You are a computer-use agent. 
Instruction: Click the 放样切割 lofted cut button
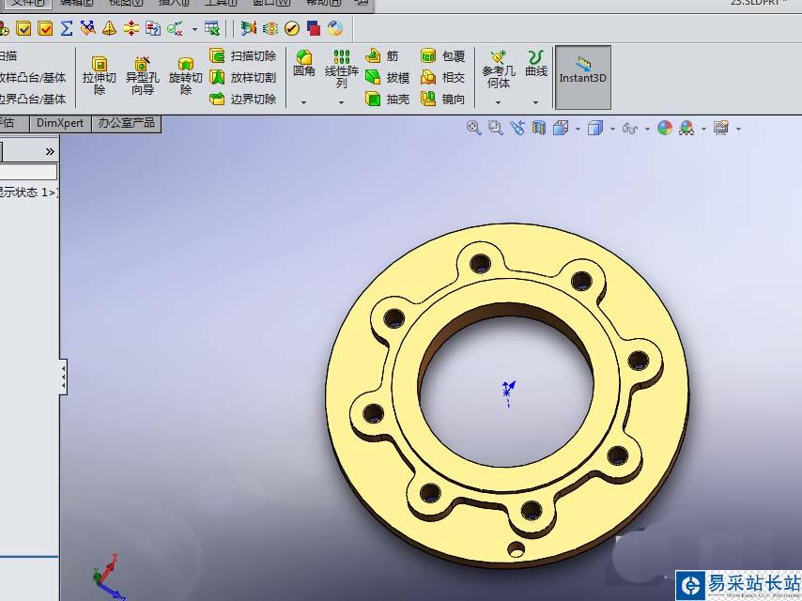pyautogui.click(x=243, y=77)
